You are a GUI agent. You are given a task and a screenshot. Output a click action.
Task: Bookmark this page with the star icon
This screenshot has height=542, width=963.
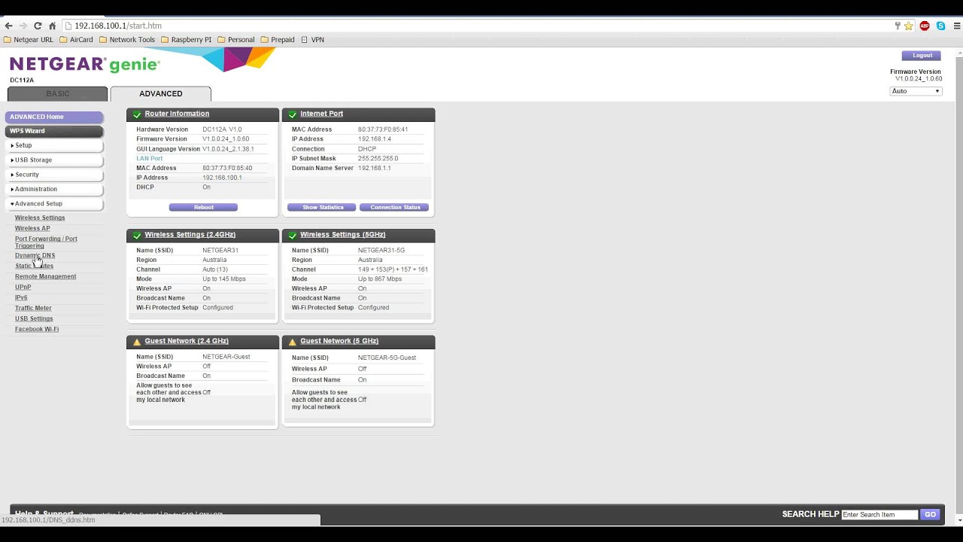908,26
